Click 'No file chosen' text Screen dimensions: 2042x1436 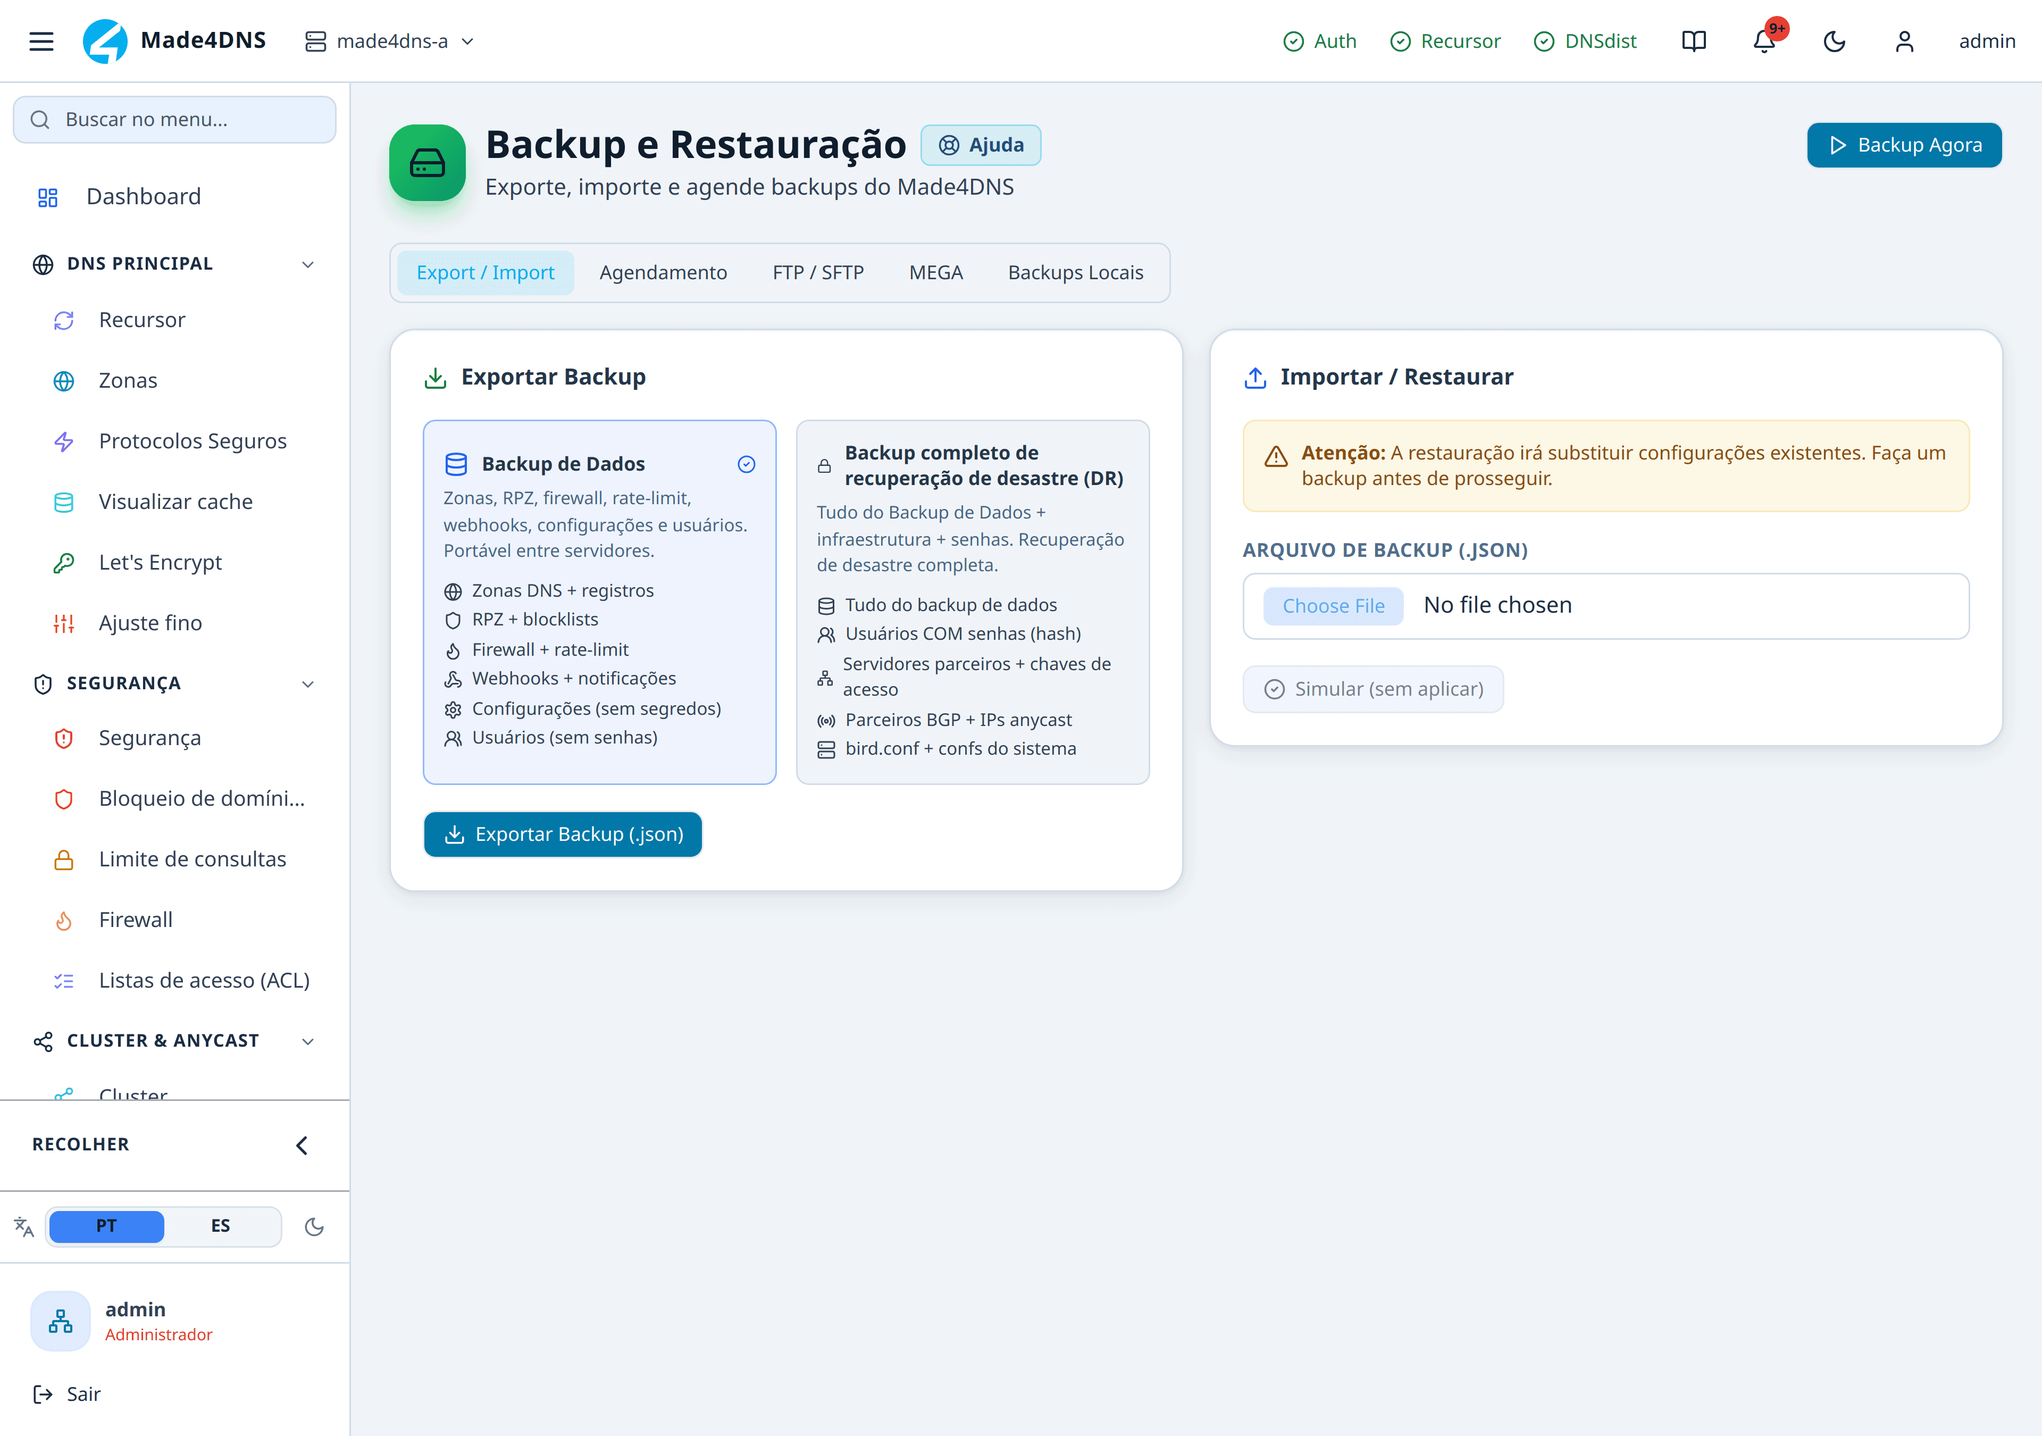1497,605
